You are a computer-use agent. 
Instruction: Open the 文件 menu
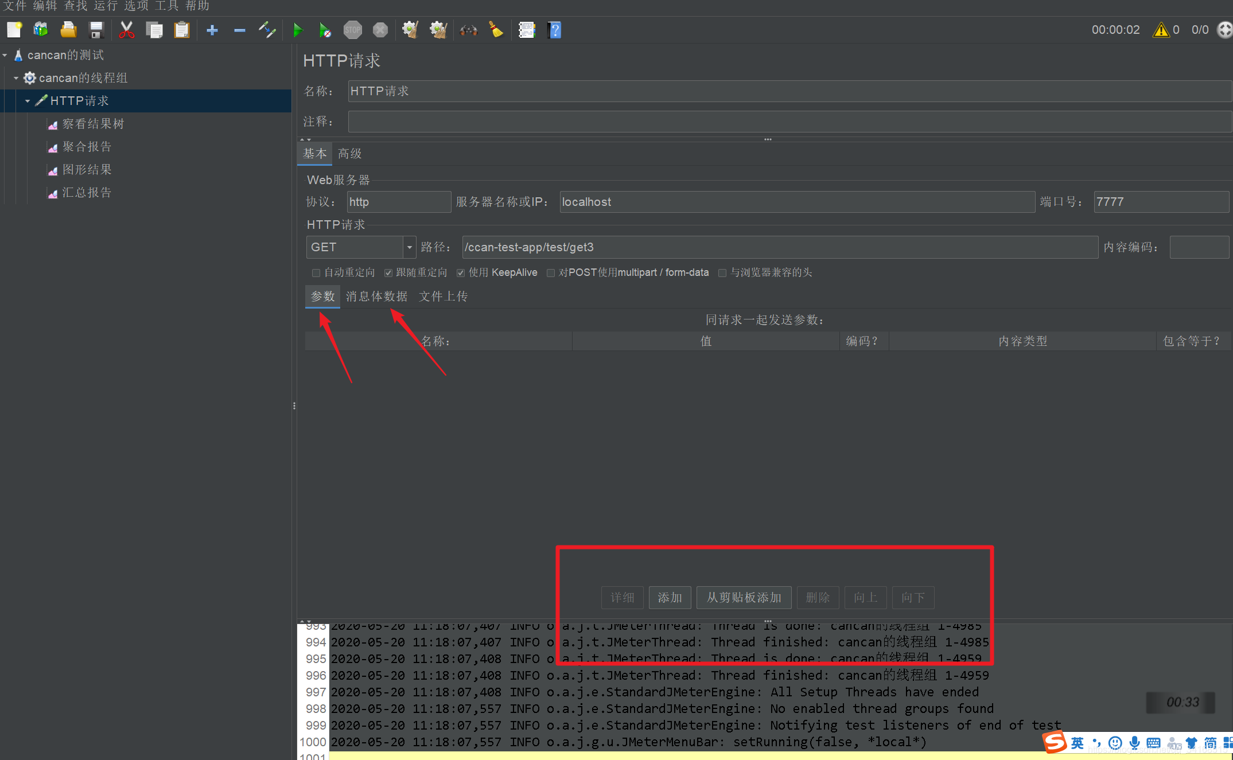point(15,6)
